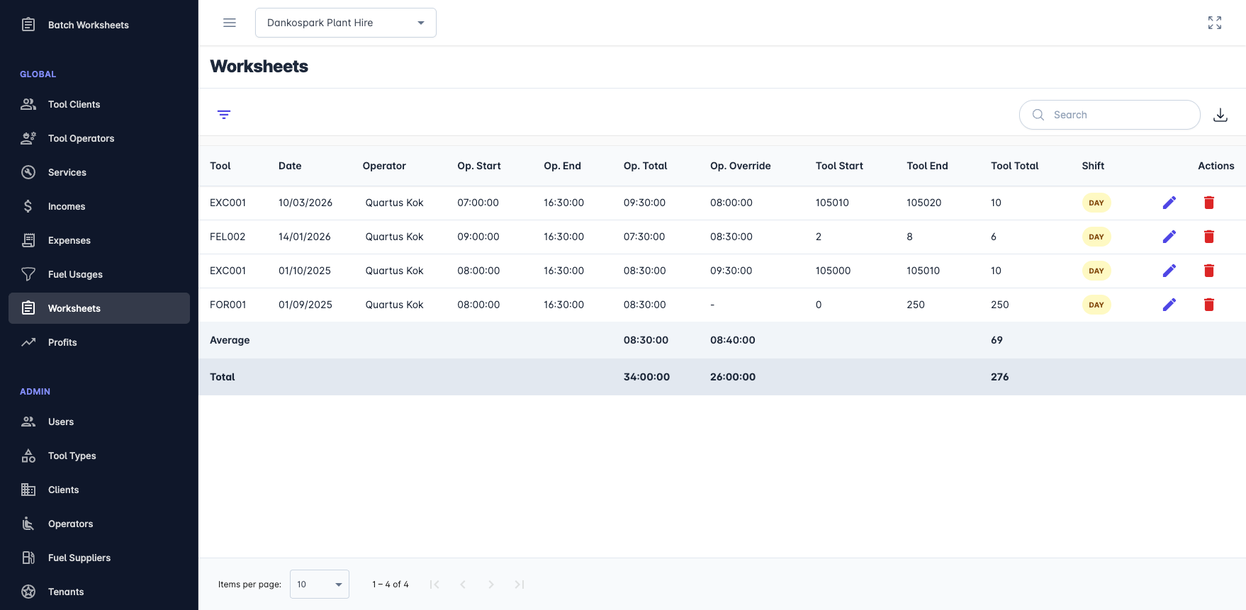
Task: Toggle the hamburger sidebar menu
Action: (x=230, y=23)
